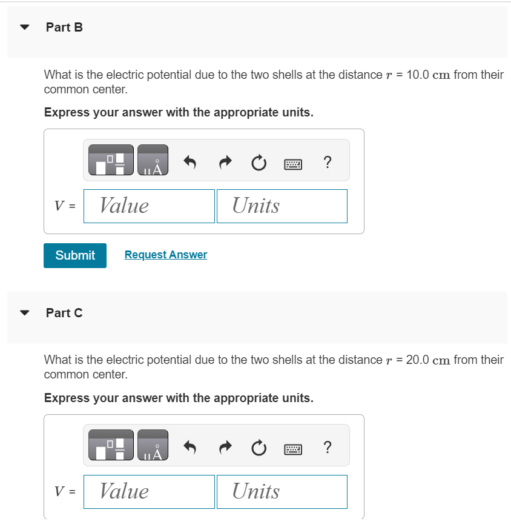Screen dimensions: 511x521
Task: Reset Part C answer field
Action: 259,448
